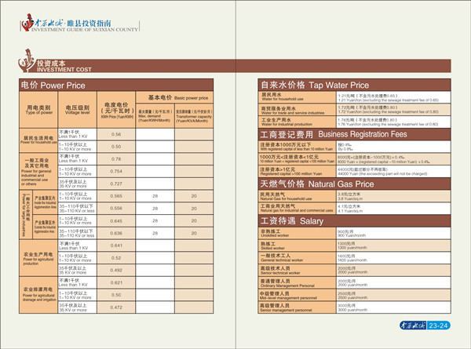Click the 4.1 Yuan/sq.m gas price
The height and width of the screenshot is (349, 471).
click(393, 209)
